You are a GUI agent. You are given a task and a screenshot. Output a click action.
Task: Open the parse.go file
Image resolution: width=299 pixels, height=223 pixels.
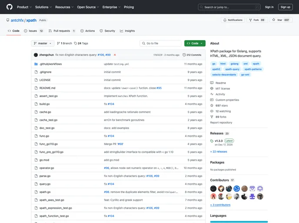tap(45, 176)
